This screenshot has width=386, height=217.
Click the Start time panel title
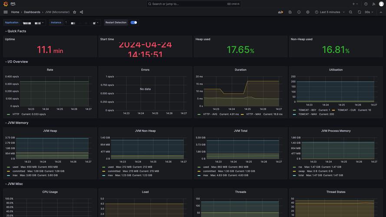[107, 39]
